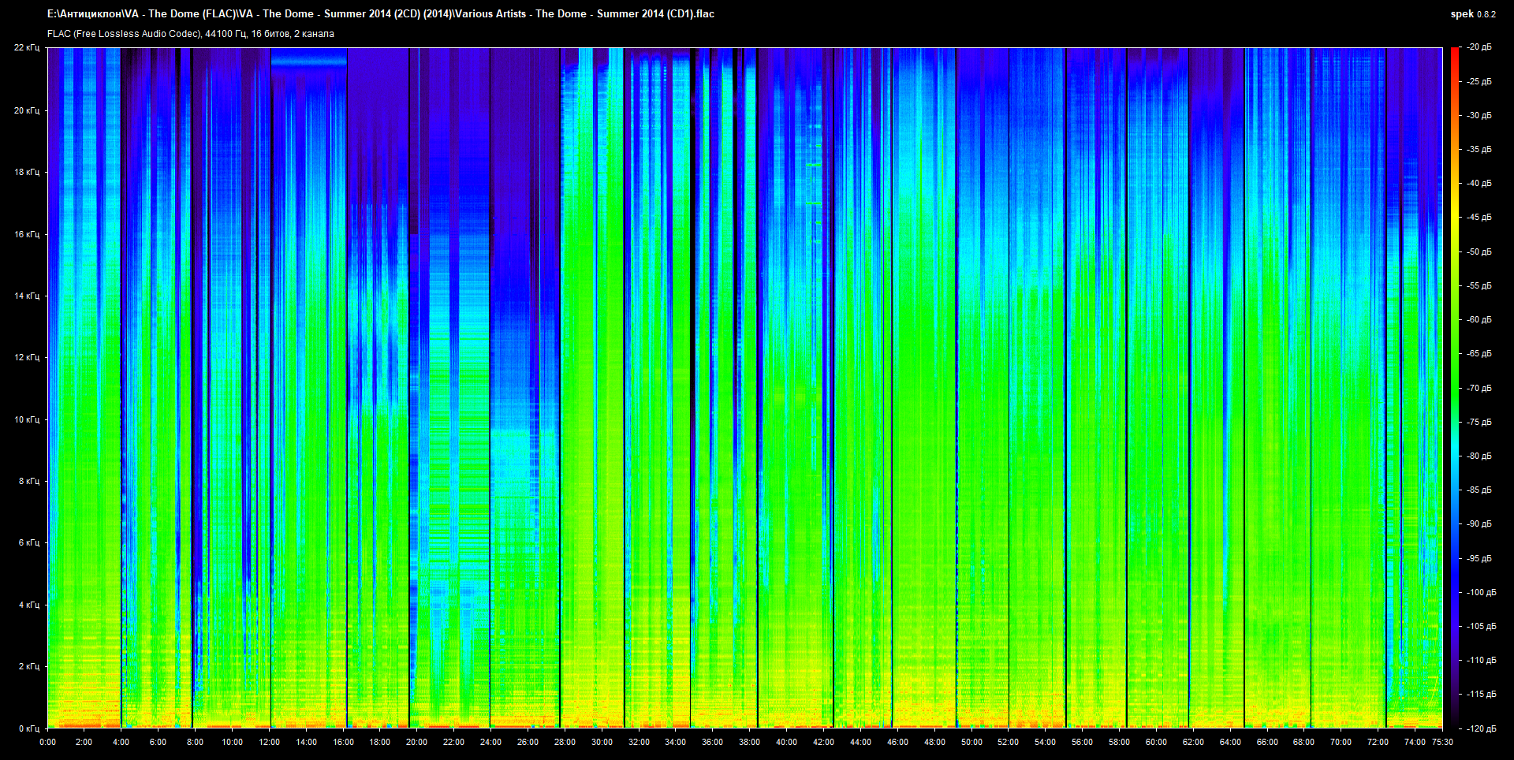Screen dimensions: 1514x760
Task: Select the 12:00 time axis label
Action: [269, 742]
